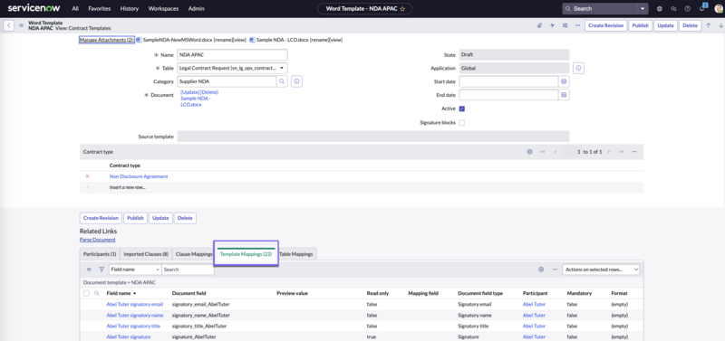
Task: Open the Non Disclosure Agreement link
Action: point(139,176)
